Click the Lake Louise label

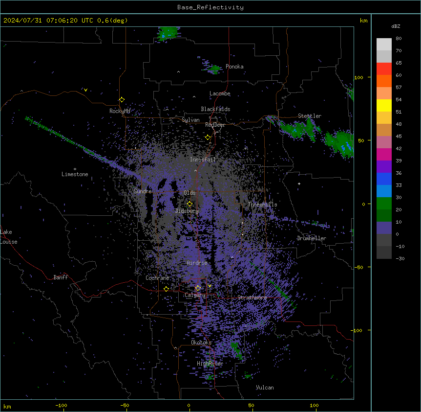click(x=9, y=237)
